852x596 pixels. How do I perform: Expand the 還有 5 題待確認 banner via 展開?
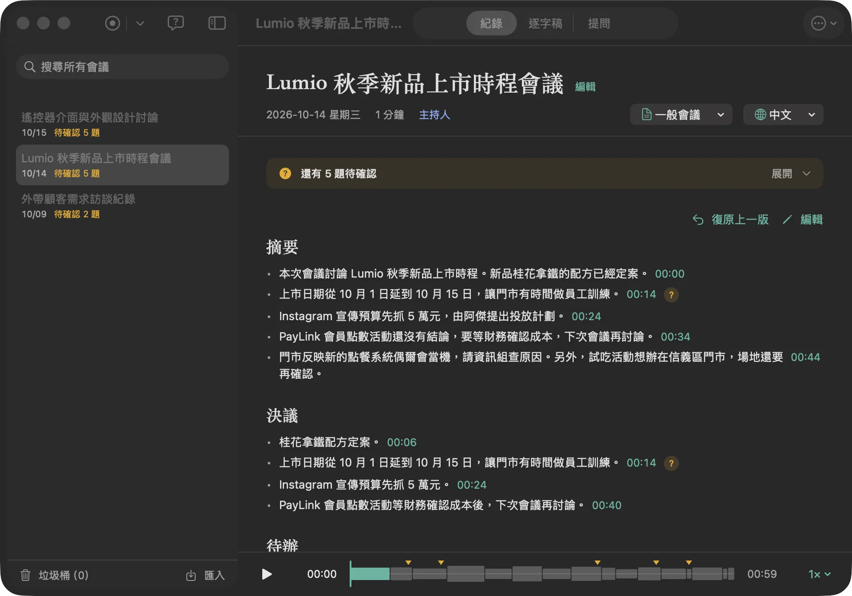(791, 174)
